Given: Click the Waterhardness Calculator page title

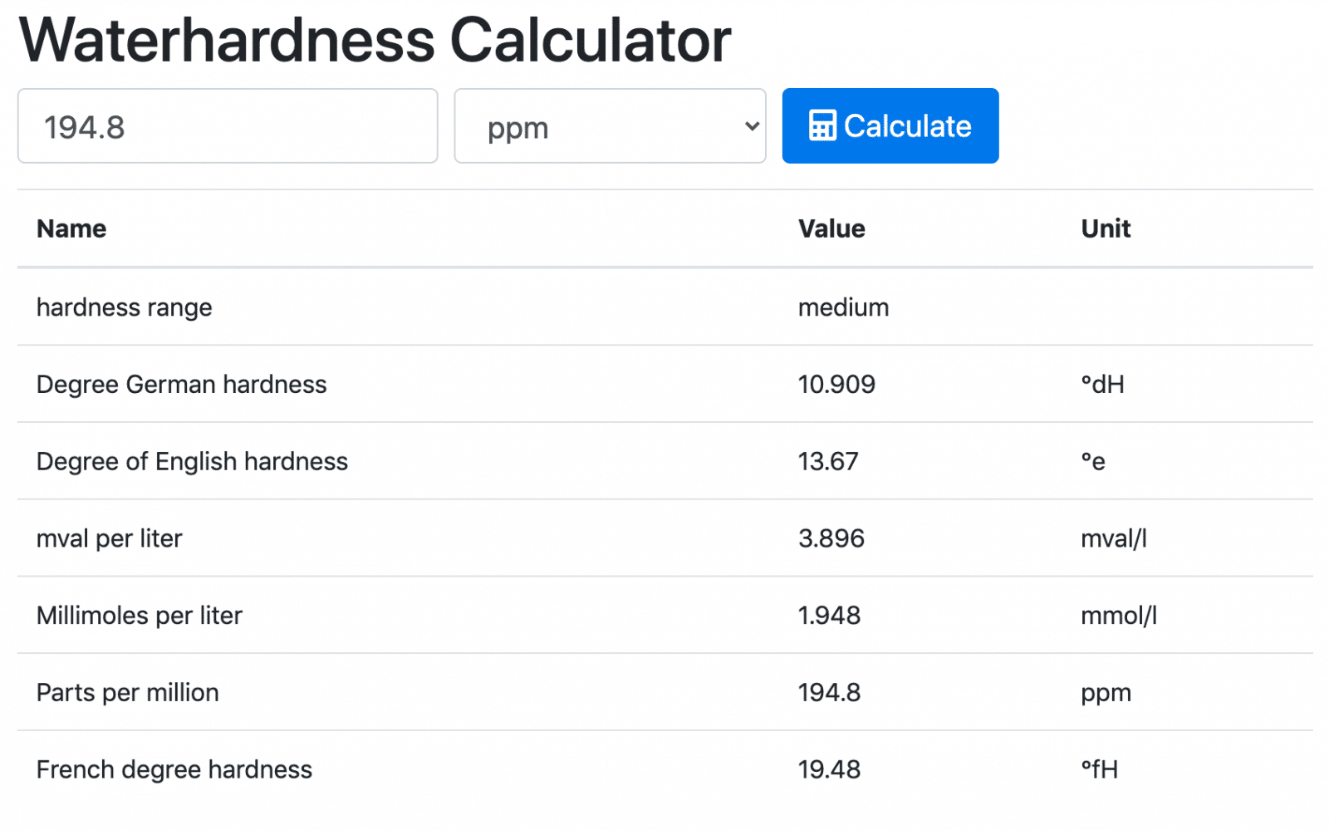Looking at the screenshot, I should (x=375, y=39).
